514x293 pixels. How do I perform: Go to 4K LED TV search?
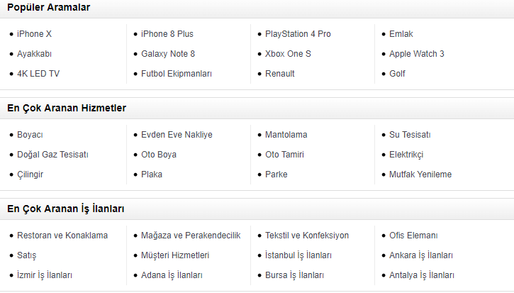38,74
